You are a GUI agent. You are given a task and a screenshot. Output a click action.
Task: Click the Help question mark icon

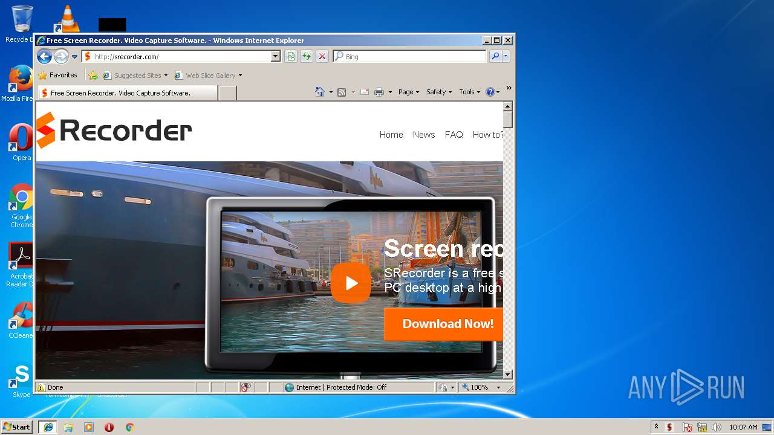pyautogui.click(x=490, y=92)
